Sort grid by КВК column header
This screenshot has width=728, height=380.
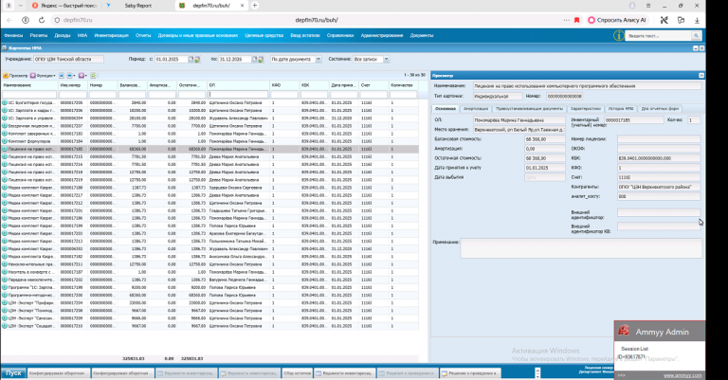pyautogui.click(x=315, y=85)
